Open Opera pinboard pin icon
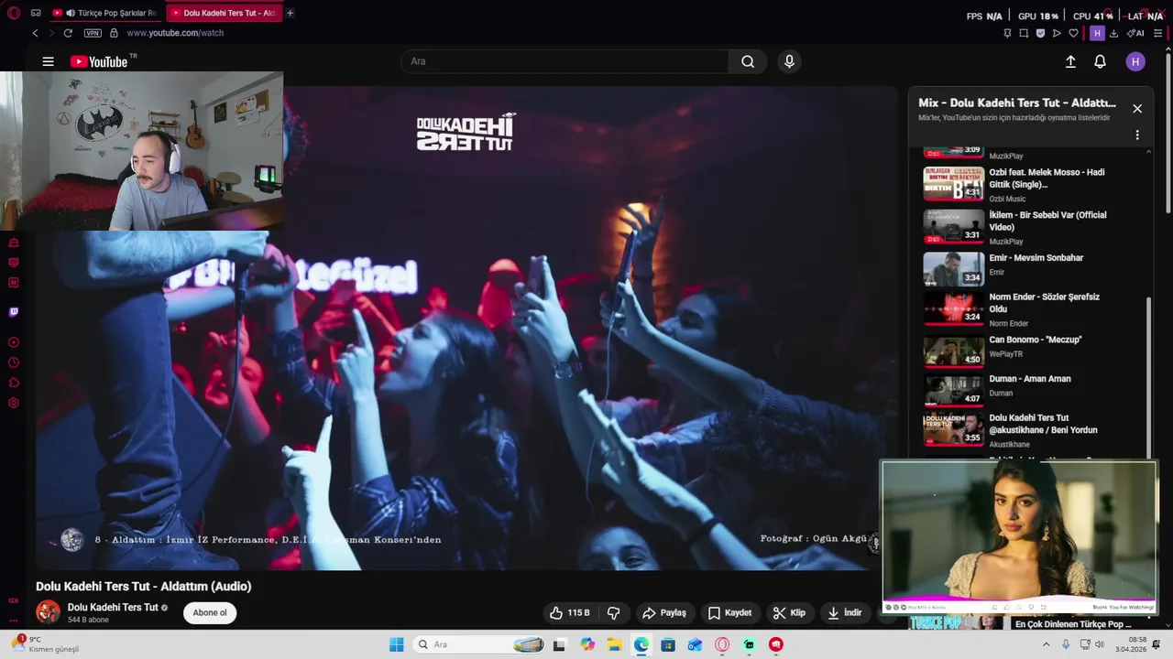This screenshot has height=659, width=1173. pos(1007,33)
